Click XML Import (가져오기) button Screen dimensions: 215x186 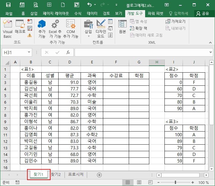click(x=175, y=21)
